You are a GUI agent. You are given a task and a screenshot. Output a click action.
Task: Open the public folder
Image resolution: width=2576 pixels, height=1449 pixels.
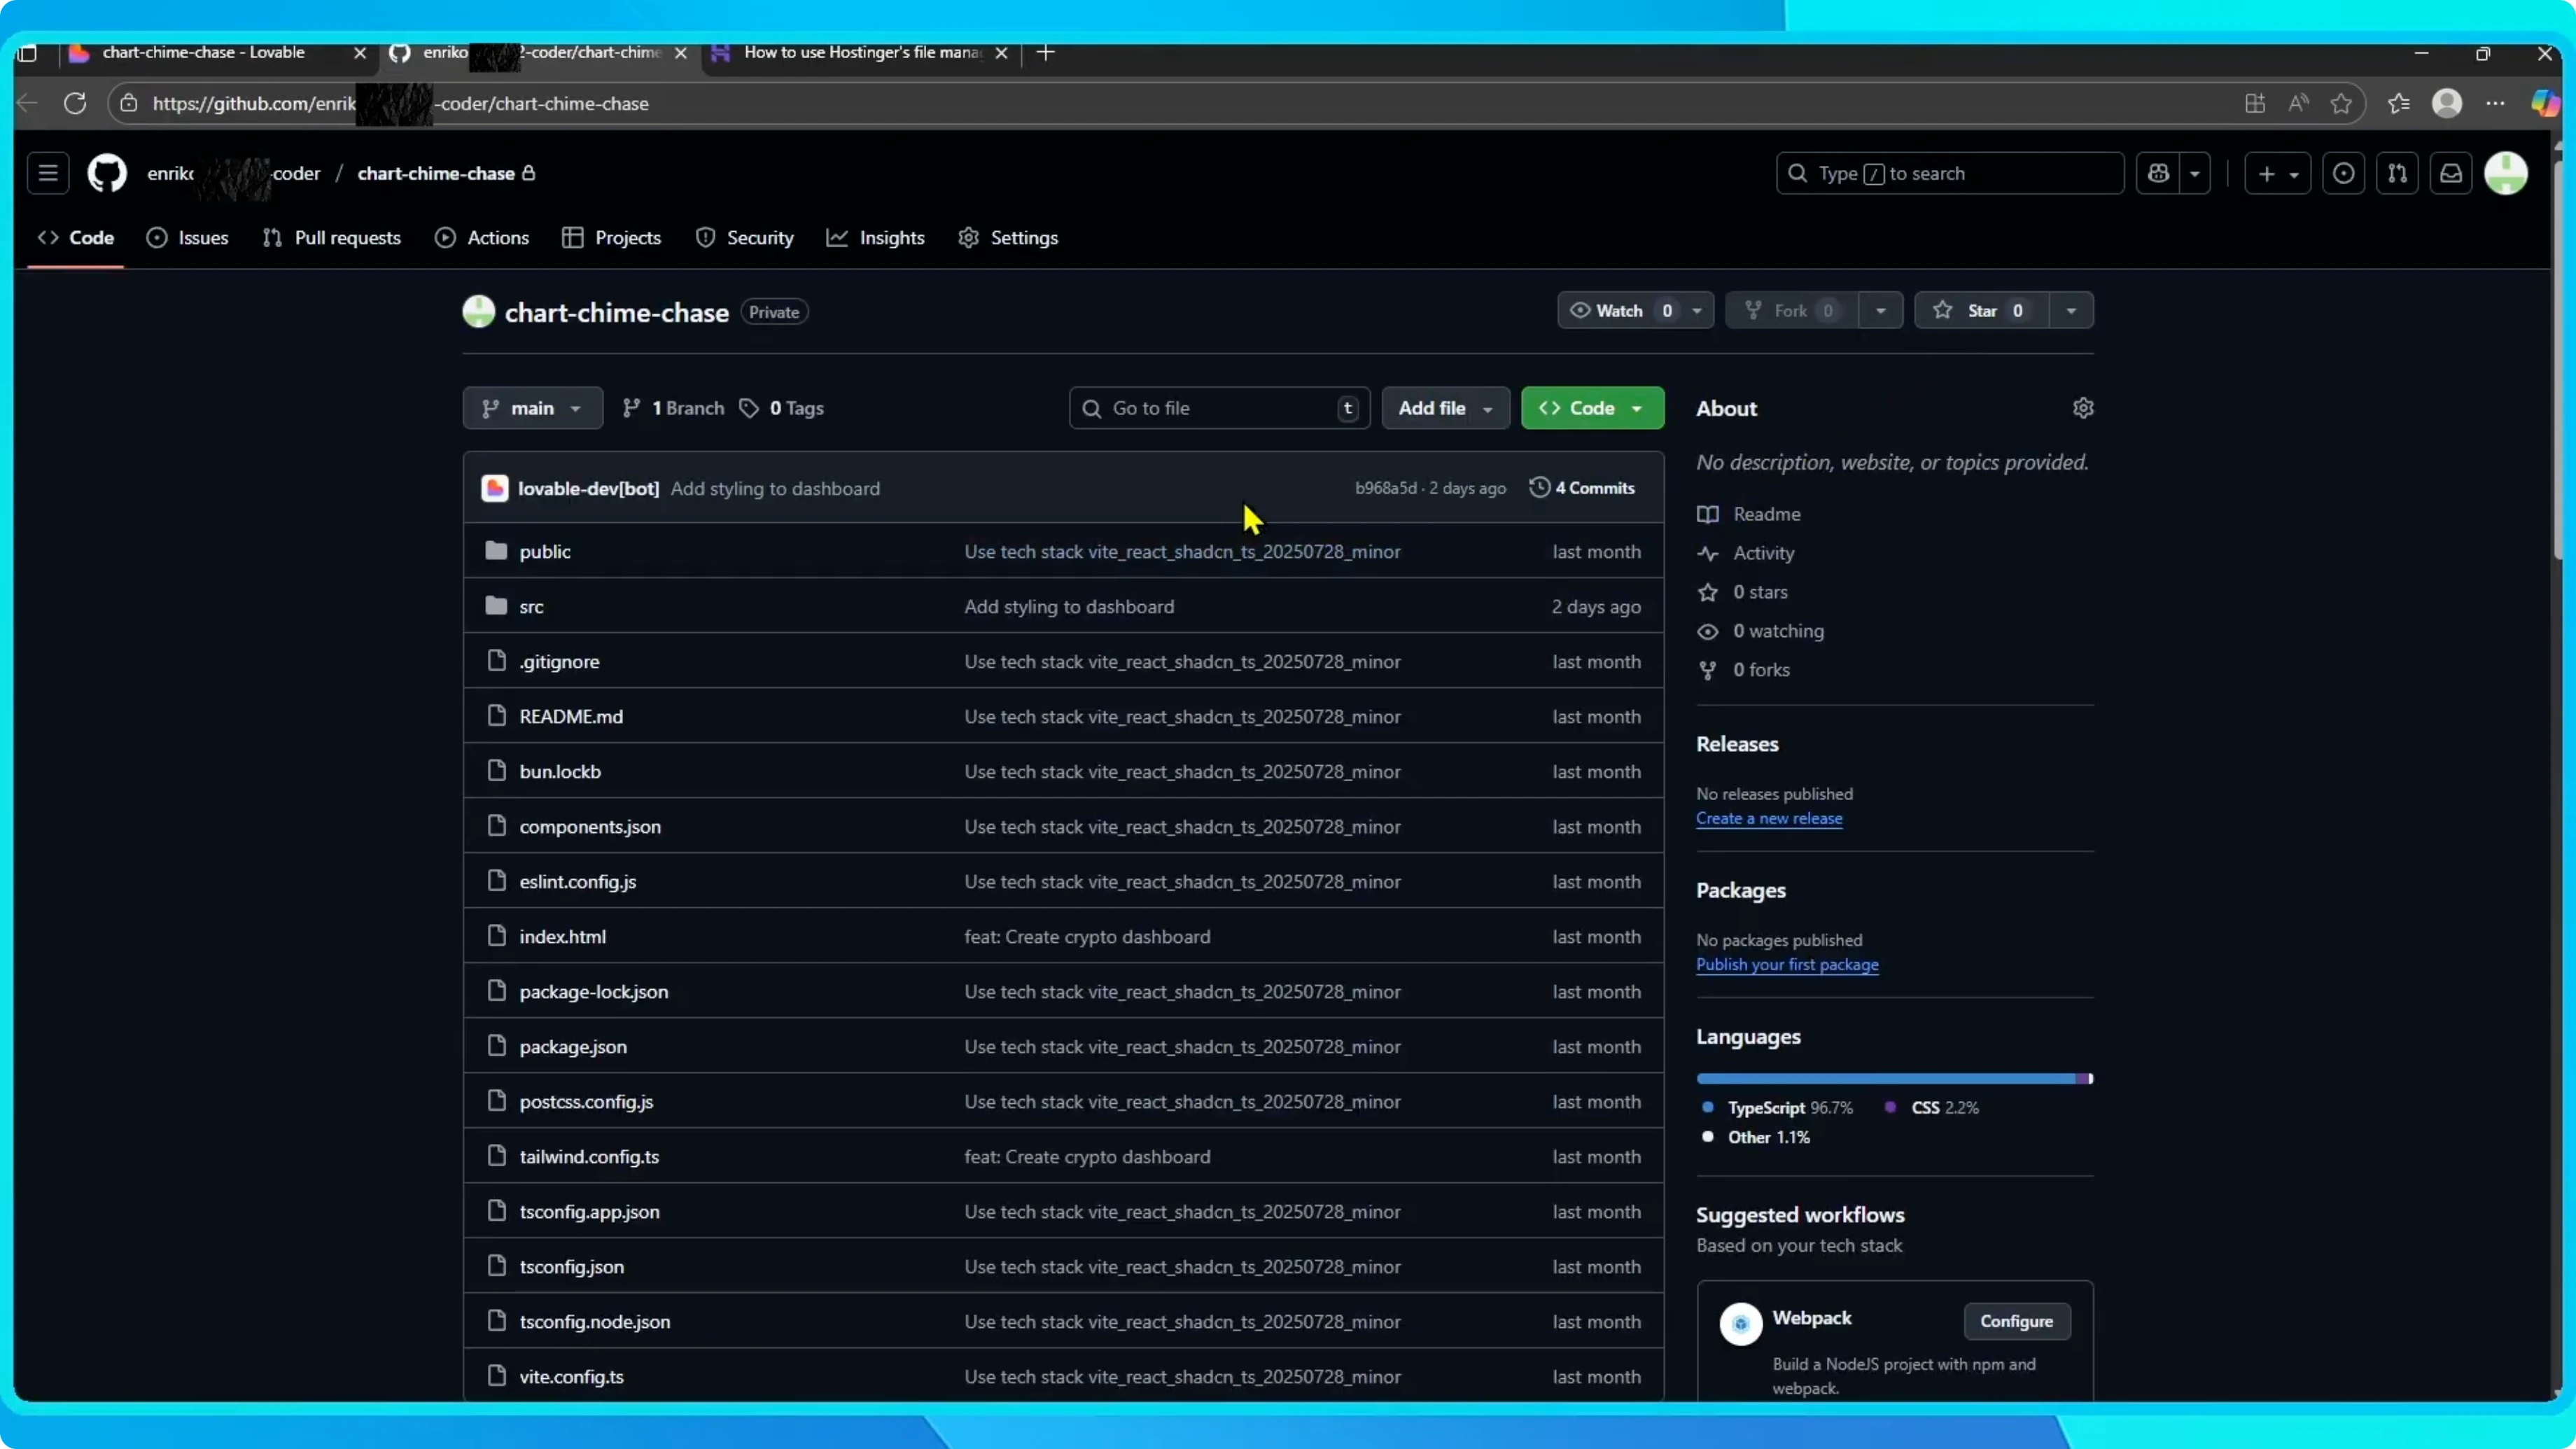click(545, 552)
